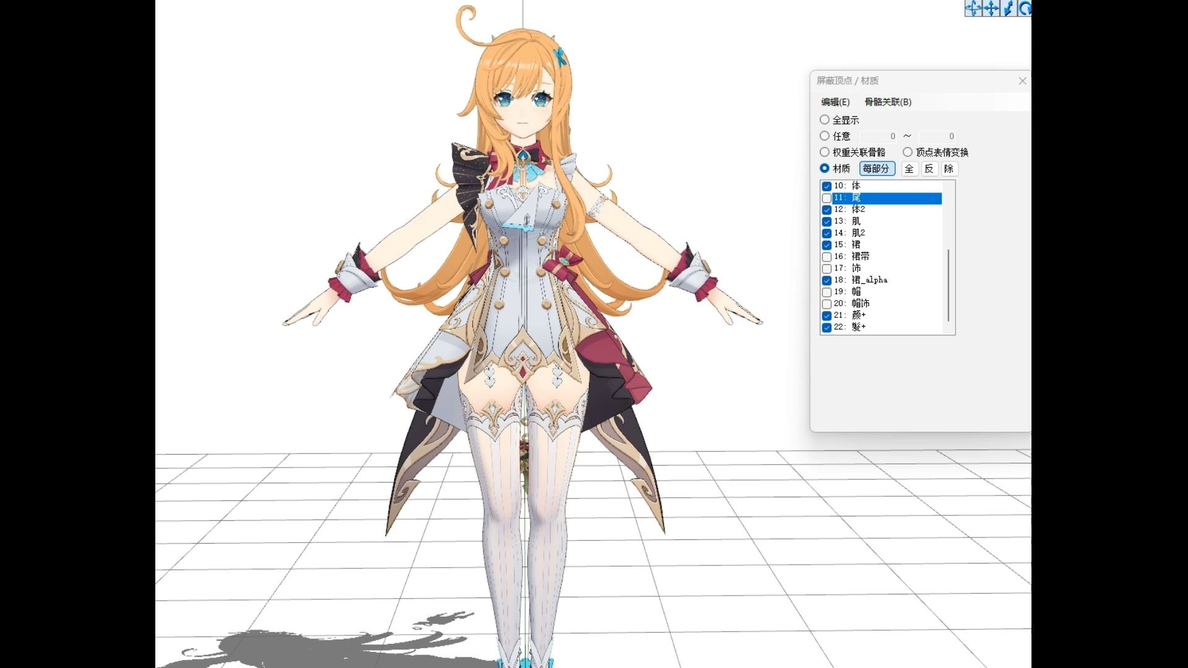Uncheck material 12: 体2 checkbox

[x=827, y=210]
